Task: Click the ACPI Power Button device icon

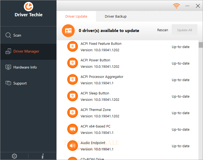Action: (x=73, y=63)
